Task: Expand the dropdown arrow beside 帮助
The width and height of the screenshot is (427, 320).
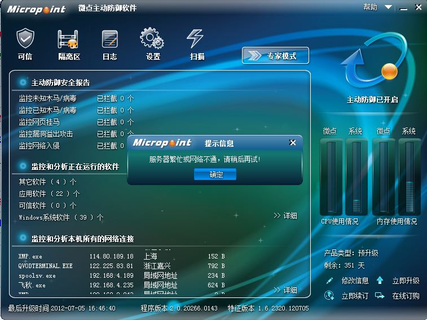Action: click(x=388, y=7)
